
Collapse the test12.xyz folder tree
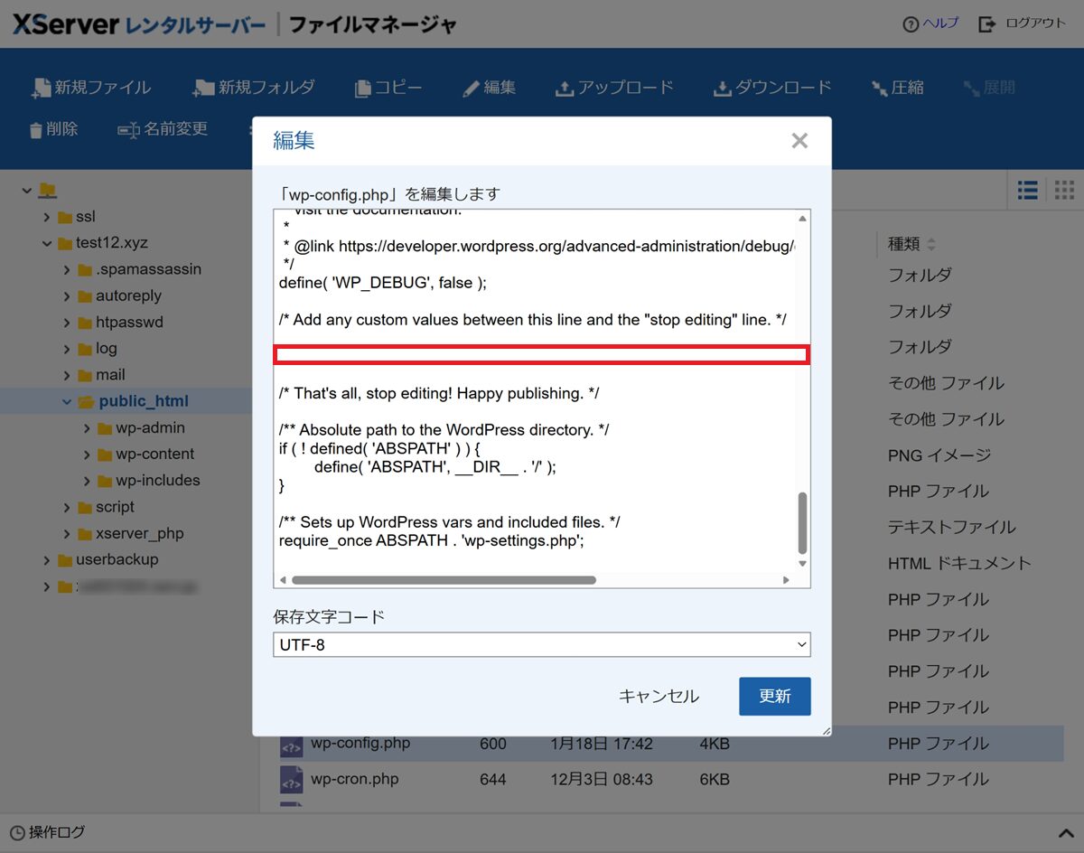[x=47, y=243]
